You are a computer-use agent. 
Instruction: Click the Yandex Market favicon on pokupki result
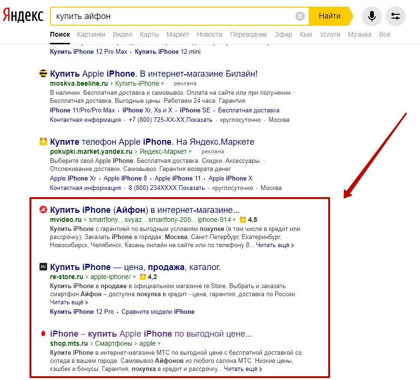pyautogui.click(x=43, y=141)
